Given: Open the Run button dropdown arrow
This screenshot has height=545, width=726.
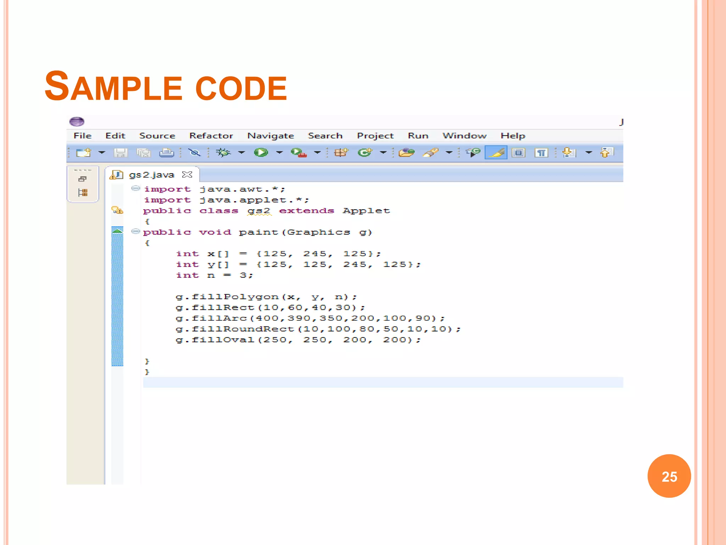Looking at the screenshot, I should (280, 153).
